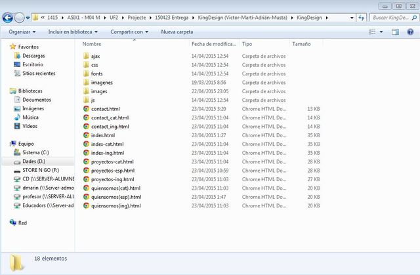
Task: Open the Incluir en biblioteca menu
Action: point(73,32)
